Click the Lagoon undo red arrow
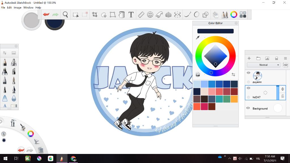This screenshot has width=290, height=163. [x=21, y=150]
